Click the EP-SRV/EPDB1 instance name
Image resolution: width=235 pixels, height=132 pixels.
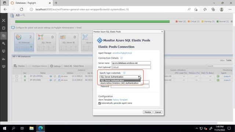36,76
